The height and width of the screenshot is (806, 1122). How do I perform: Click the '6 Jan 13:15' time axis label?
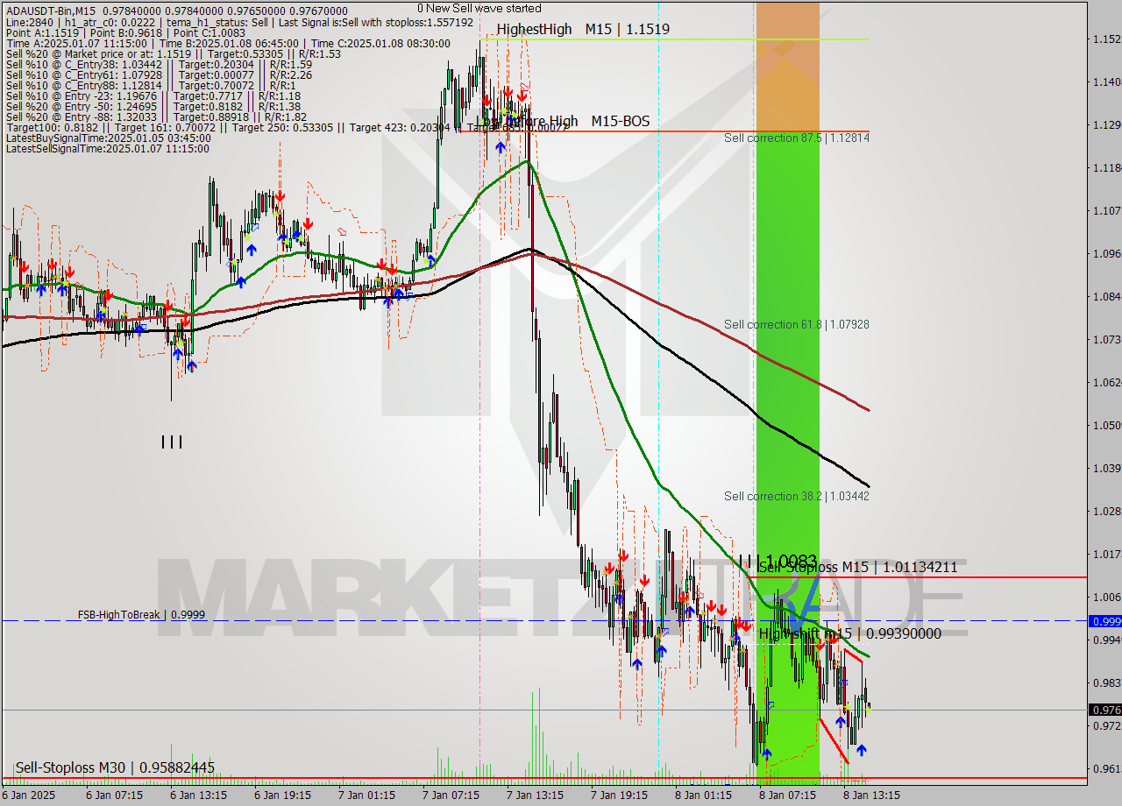pyautogui.click(x=199, y=795)
